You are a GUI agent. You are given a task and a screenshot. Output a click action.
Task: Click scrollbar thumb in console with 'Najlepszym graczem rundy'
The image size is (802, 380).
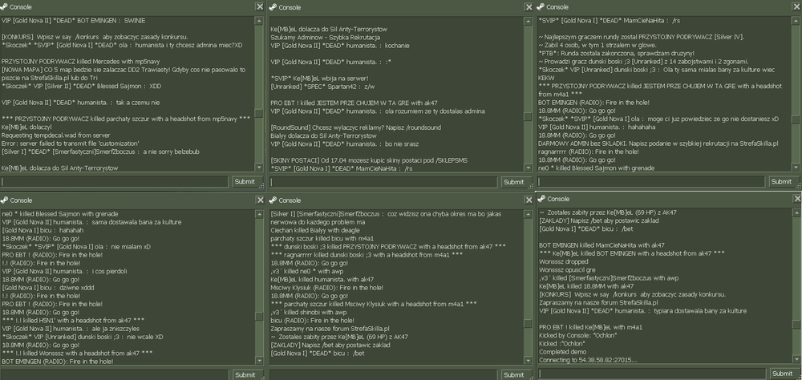(796, 119)
